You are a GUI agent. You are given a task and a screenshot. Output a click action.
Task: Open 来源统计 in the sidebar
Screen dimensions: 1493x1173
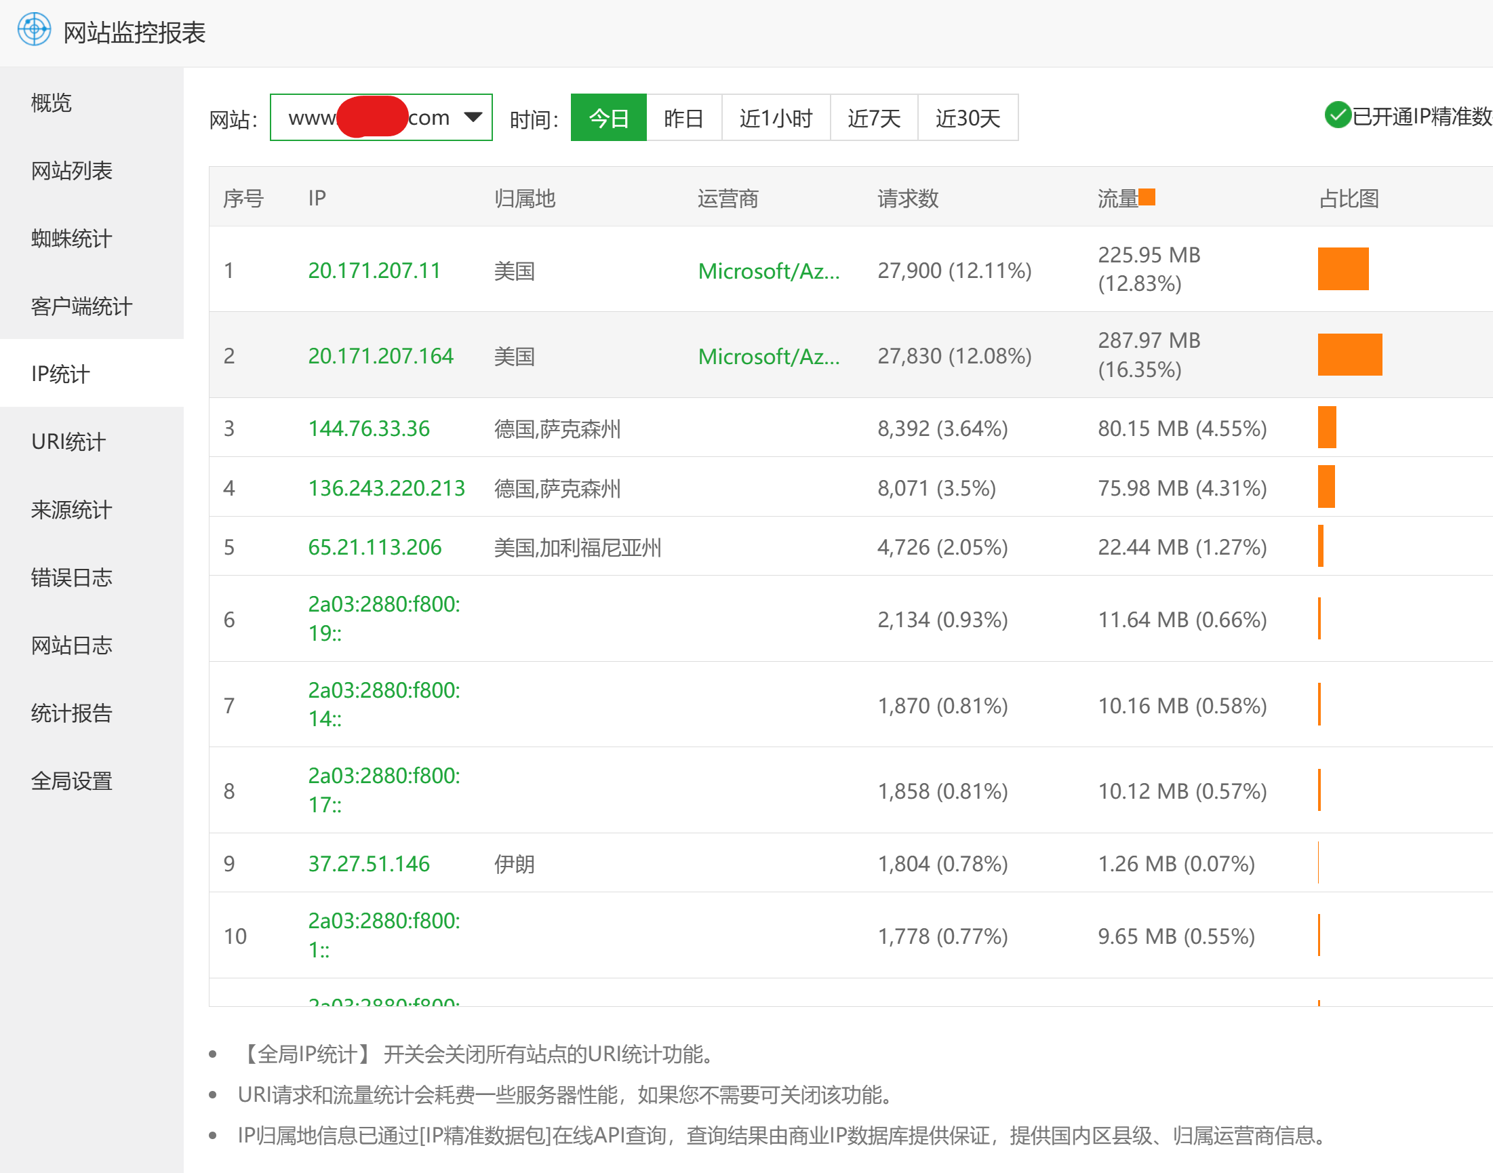(x=92, y=510)
